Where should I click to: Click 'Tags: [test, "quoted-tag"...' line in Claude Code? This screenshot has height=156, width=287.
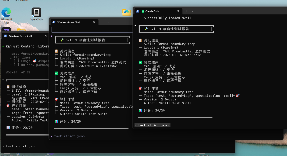192,96
